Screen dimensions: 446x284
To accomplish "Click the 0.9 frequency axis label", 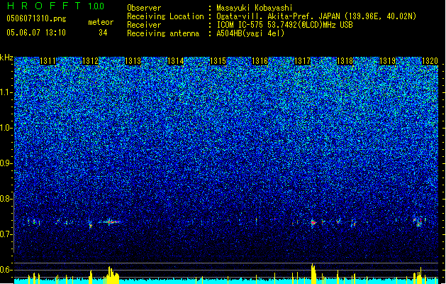I will [6, 163].
